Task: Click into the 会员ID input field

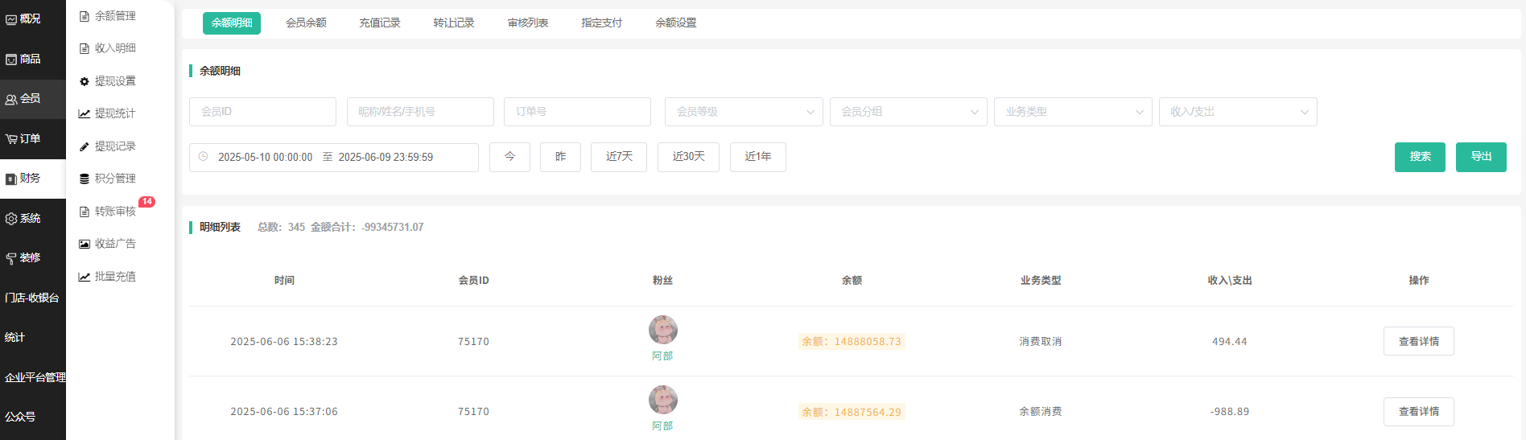Action: tap(262, 112)
